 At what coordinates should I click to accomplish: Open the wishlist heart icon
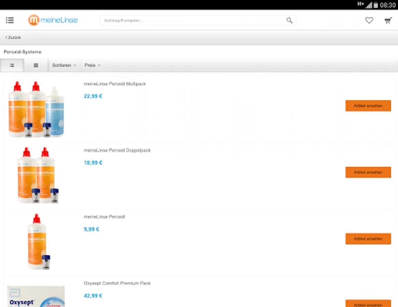tap(369, 20)
